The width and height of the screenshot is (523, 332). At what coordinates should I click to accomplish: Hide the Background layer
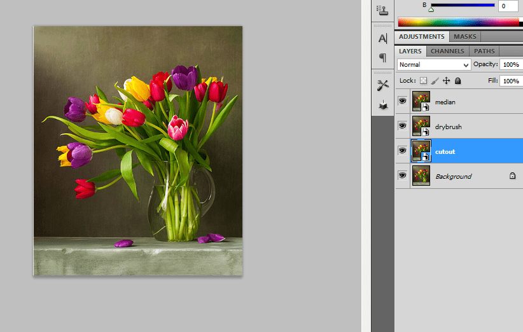(403, 176)
